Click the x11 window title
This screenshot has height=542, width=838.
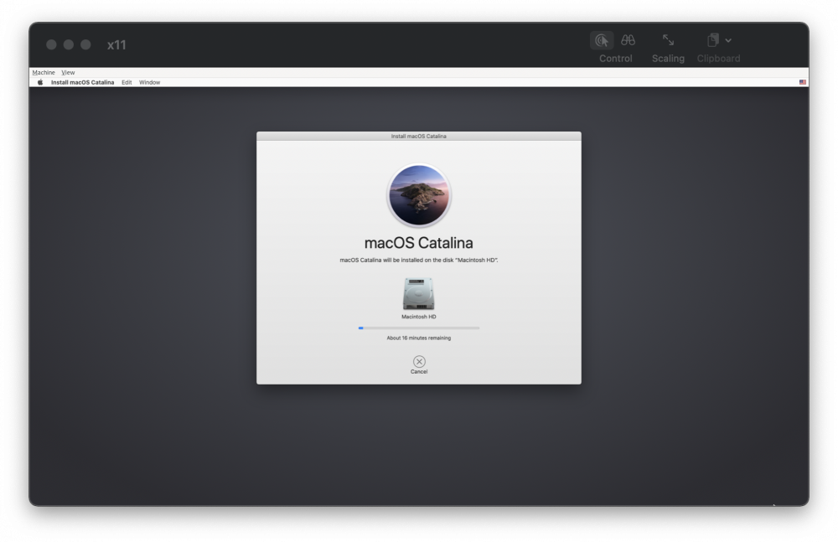(x=116, y=45)
